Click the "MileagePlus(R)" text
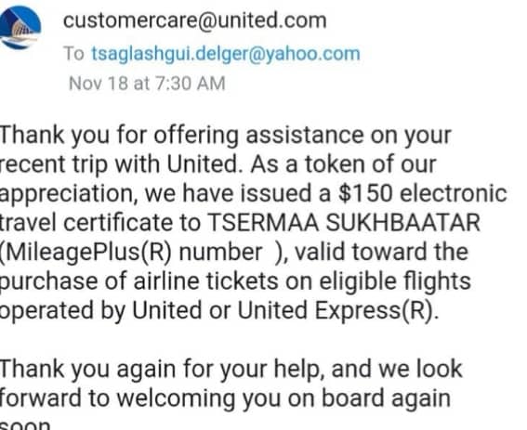Viewport: 527px width, 430px height. pos(85,253)
